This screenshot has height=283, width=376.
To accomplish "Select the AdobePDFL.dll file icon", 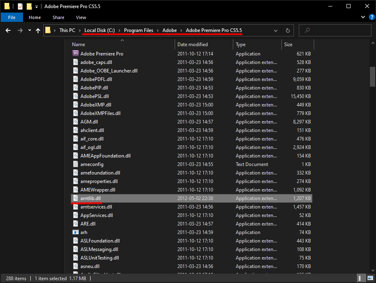I will pos(76,79).
